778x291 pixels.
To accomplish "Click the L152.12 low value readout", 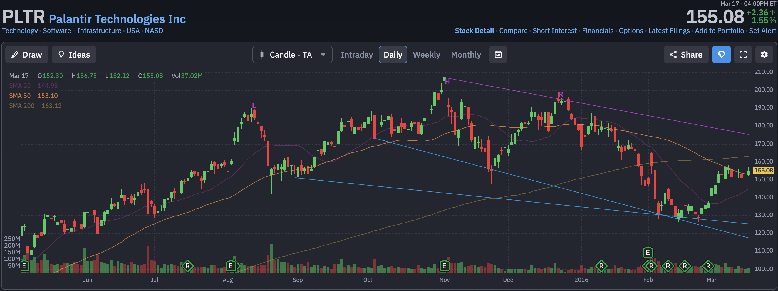I will tap(118, 76).
